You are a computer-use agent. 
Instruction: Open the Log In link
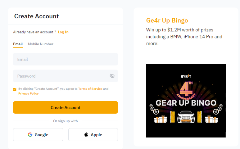[x=63, y=32]
